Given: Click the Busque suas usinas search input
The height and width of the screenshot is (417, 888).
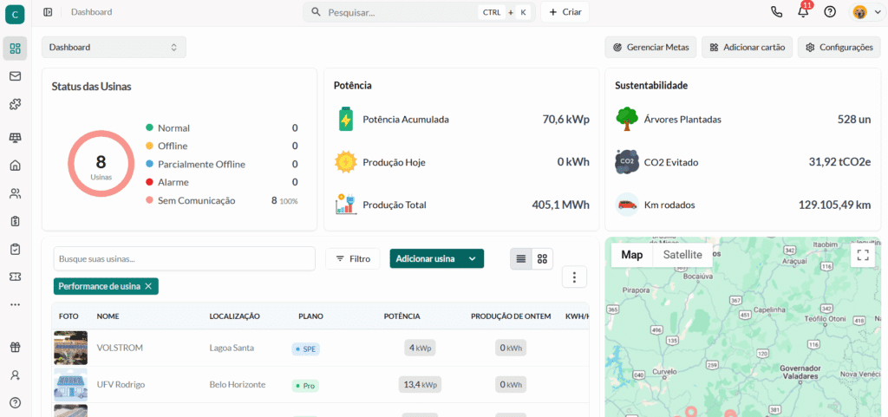Looking at the screenshot, I should (x=185, y=258).
